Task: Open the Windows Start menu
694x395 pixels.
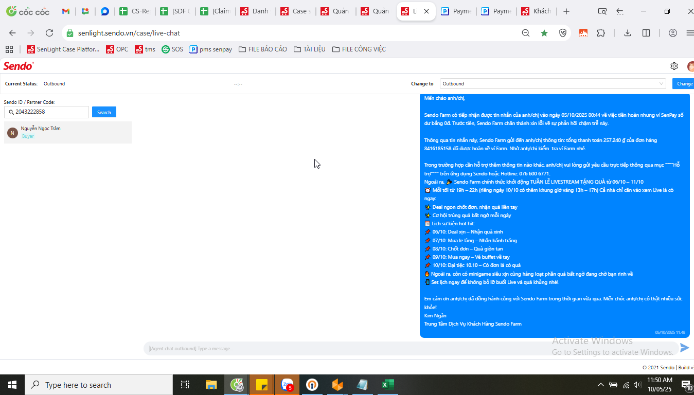Action: pos(12,385)
